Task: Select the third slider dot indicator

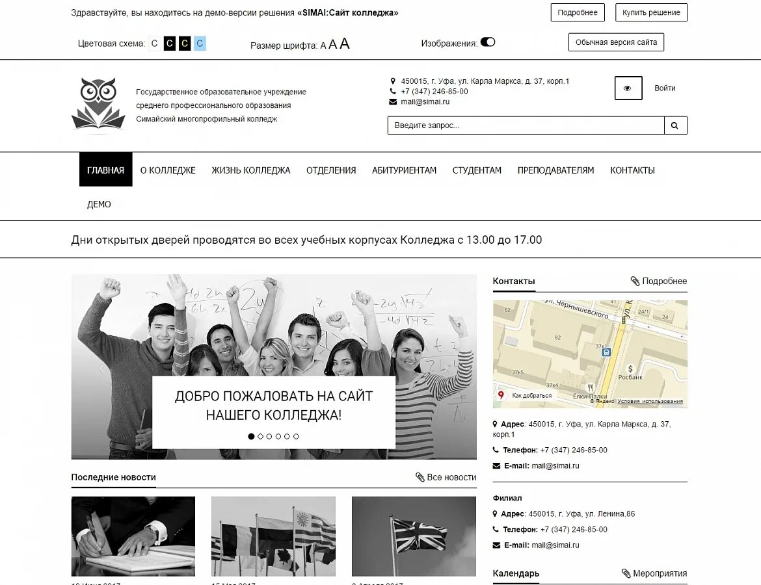Action: pyautogui.click(x=269, y=437)
